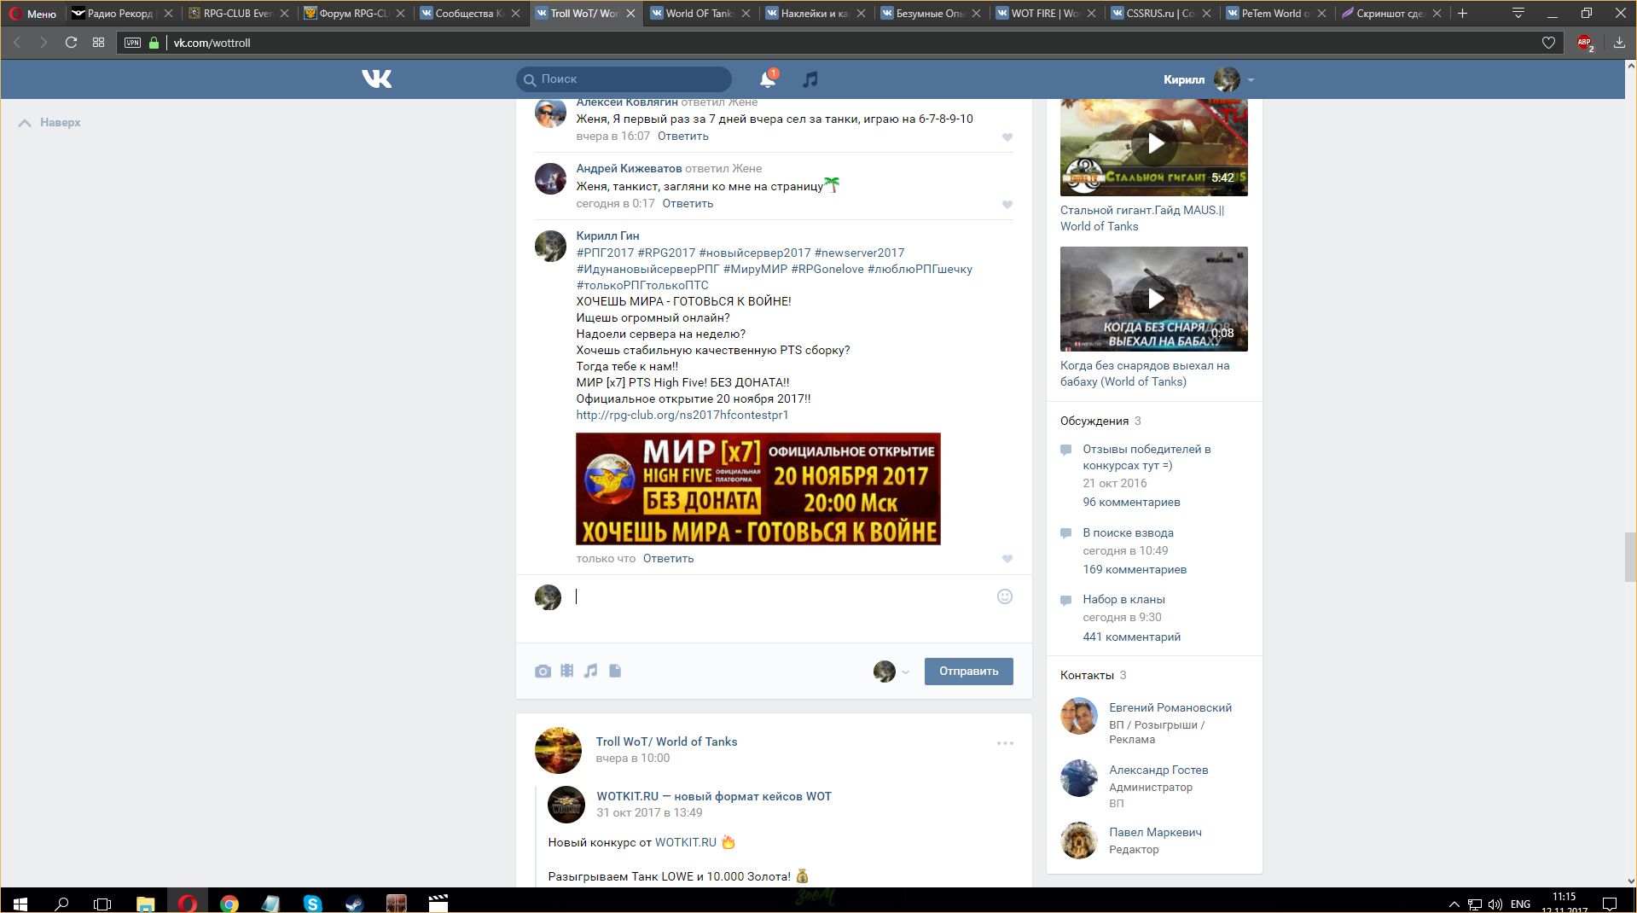Open the browser downloads icon
The height and width of the screenshot is (913, 1637).
pyautogui.click(x=1619, y=43)
